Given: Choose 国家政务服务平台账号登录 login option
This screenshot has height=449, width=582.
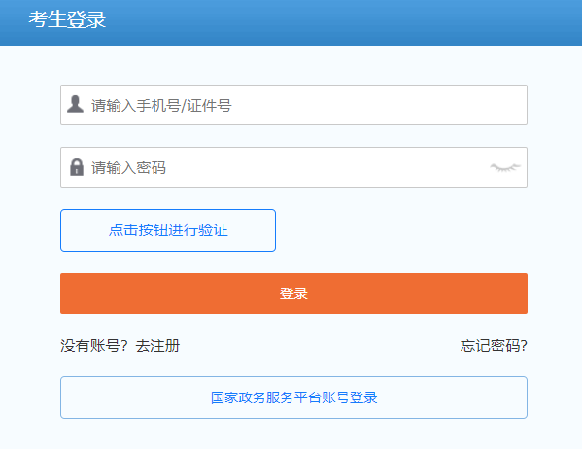Looking at the screenshot, I should click(x=293, y=397).
